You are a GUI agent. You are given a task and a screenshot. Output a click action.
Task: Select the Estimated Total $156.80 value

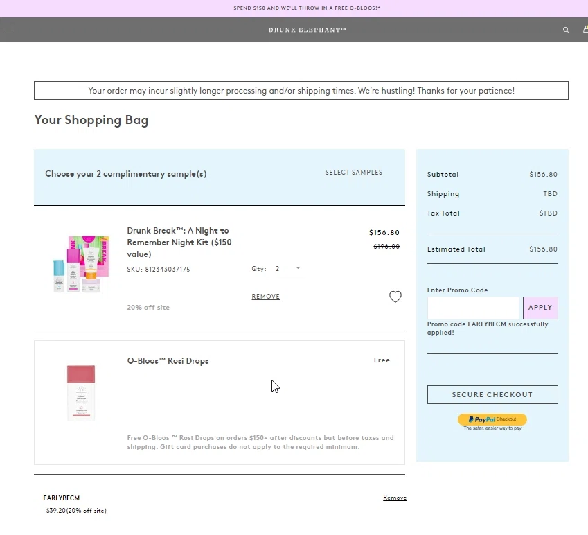tap(543, 249)
